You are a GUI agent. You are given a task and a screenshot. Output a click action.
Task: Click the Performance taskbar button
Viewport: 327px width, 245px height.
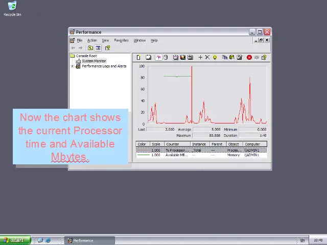coord(89,240)
